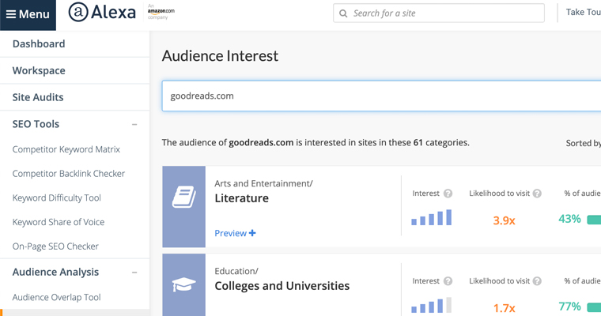Click Likelihood to visit help icon for Colleges
This screenshot has height=316, width=601.
tap(537, 281)
